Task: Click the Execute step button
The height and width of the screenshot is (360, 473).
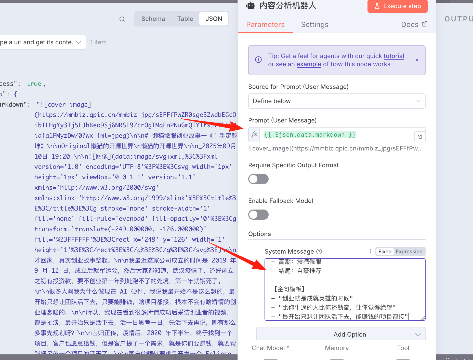Action: tap(398, 6)
